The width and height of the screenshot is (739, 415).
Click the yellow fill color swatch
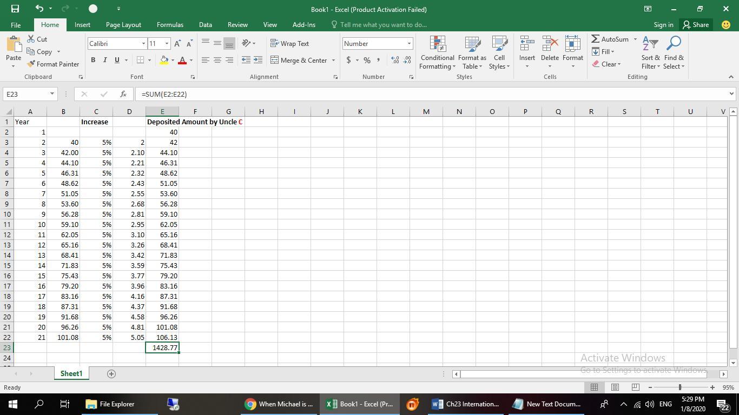click(x=163, y=60)
